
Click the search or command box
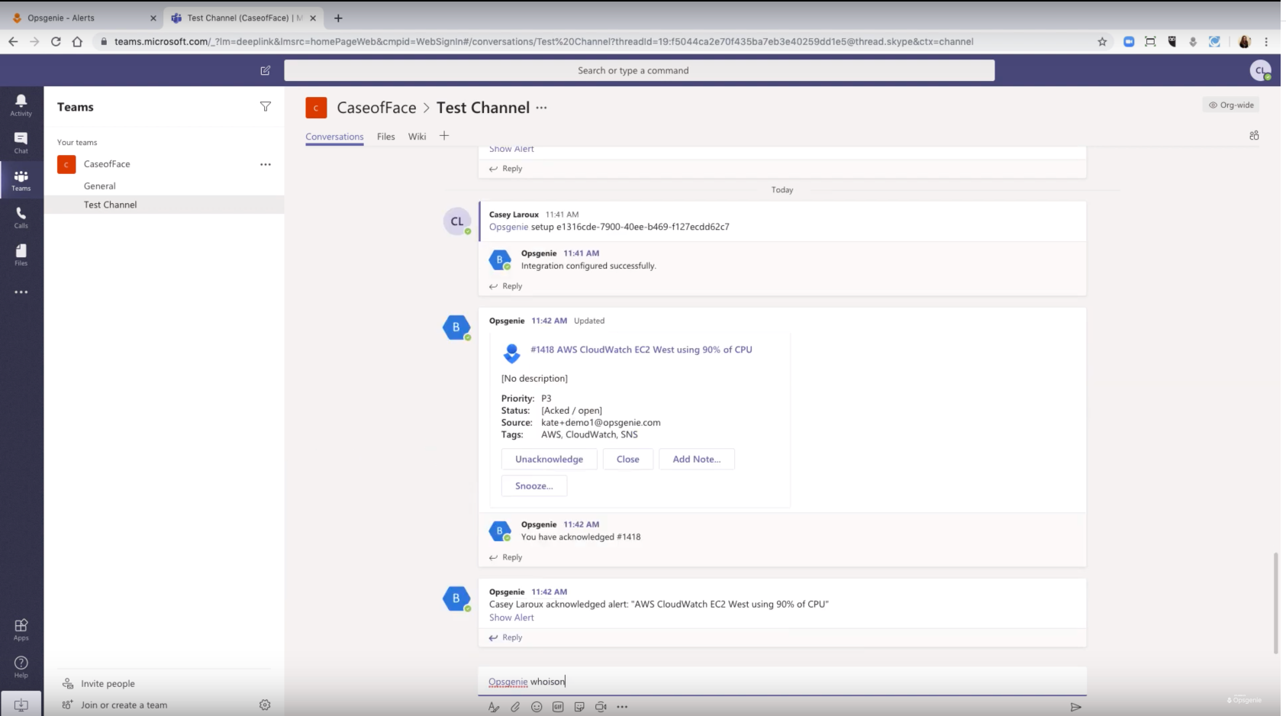tap(639, 70)
